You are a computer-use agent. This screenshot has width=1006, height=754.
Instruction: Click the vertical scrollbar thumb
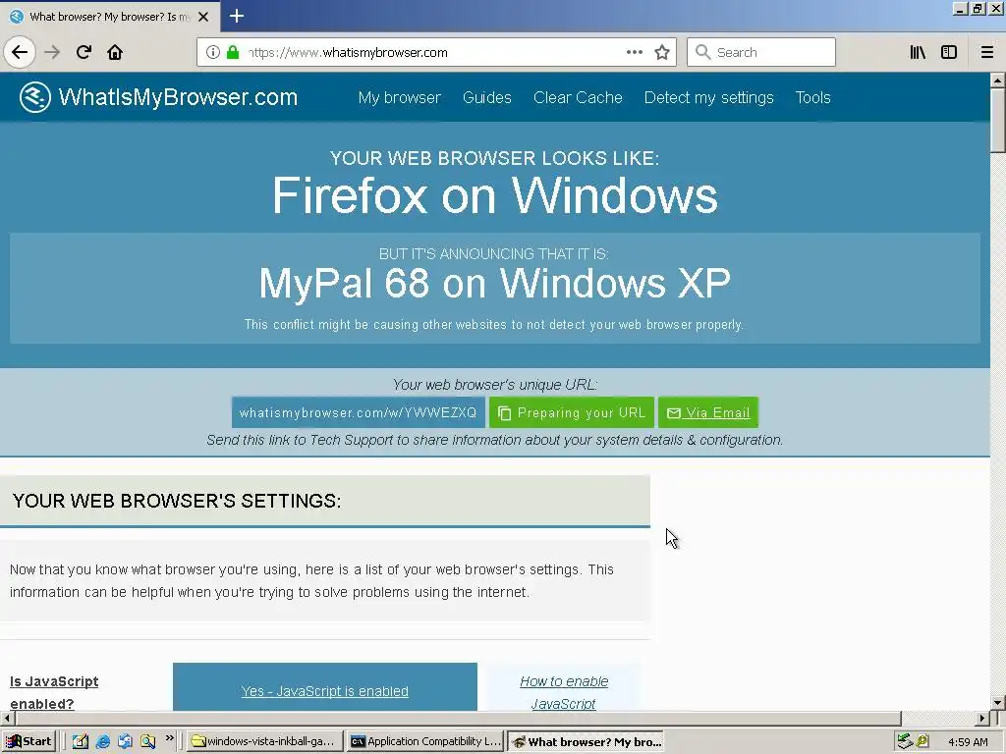997,120
